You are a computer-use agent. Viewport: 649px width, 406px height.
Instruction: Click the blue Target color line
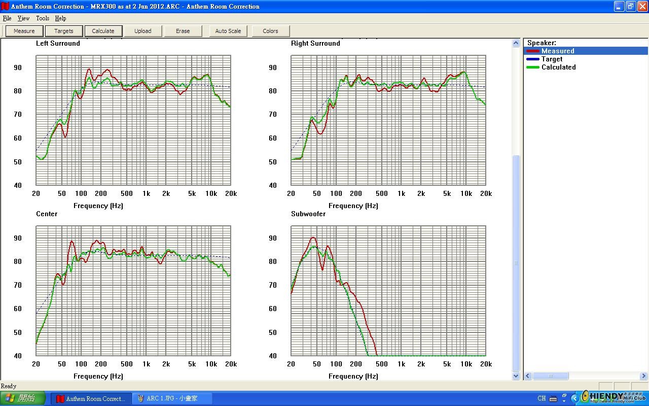point(533,59)
